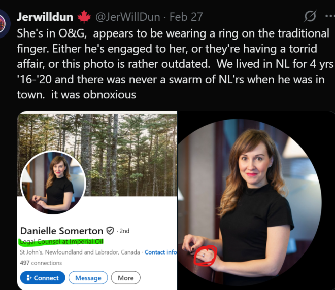This screenshot has width=335, height=290.
Task: Open the Contact info link
Action: (x=160, y=252)
